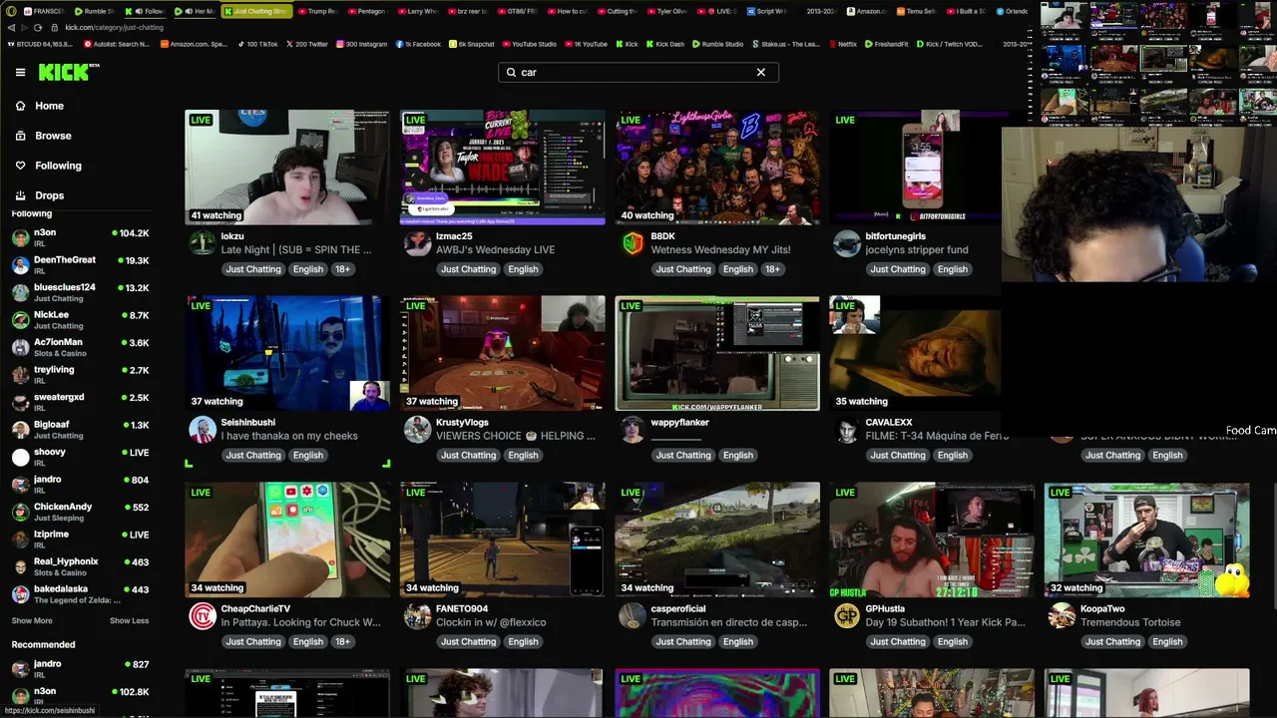Open Drops in the sidebar

(x=49, y=195)
